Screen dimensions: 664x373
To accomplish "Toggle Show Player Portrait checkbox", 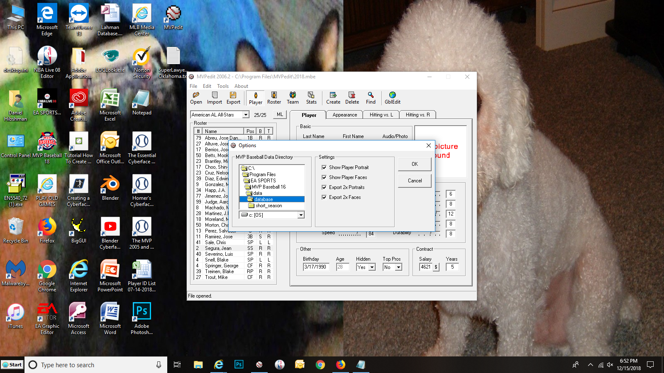I will [324, 167].
